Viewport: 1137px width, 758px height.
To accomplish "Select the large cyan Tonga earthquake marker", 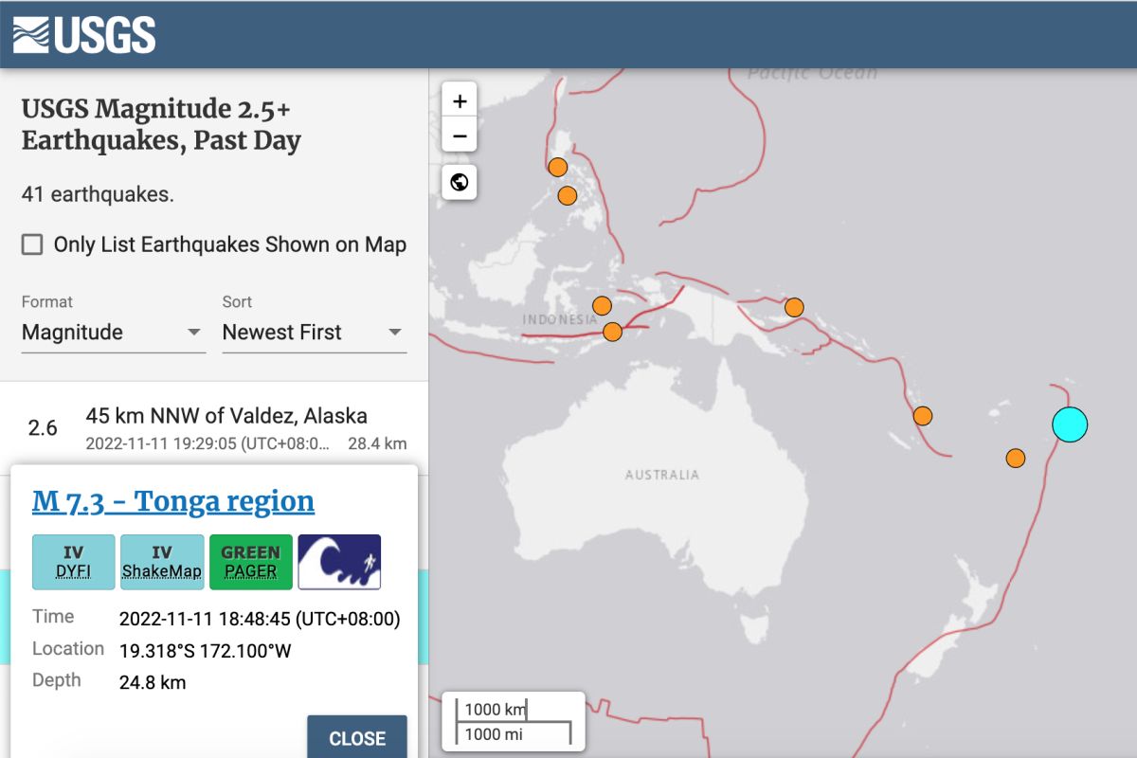I will [x=1070, y=424].
